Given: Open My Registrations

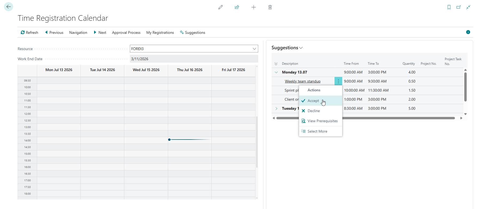Looking at the screenshot, I should coord(160,32).
